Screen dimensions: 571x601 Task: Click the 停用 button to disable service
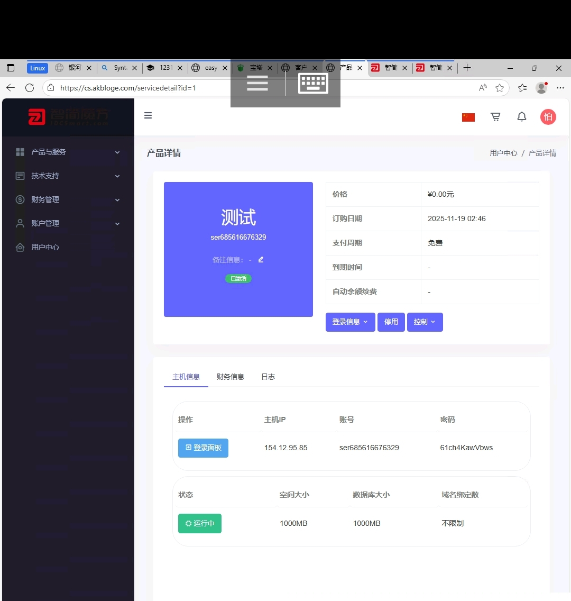391,322
